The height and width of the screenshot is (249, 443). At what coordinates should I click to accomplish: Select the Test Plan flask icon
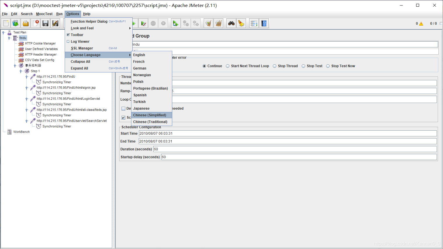tap(9, 32)
